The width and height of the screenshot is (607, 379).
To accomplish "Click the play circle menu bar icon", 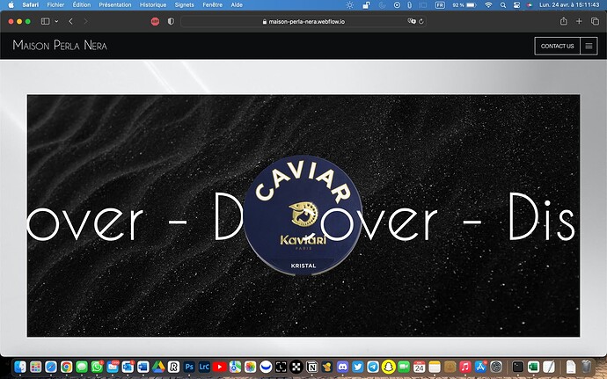I will (397, 5).
